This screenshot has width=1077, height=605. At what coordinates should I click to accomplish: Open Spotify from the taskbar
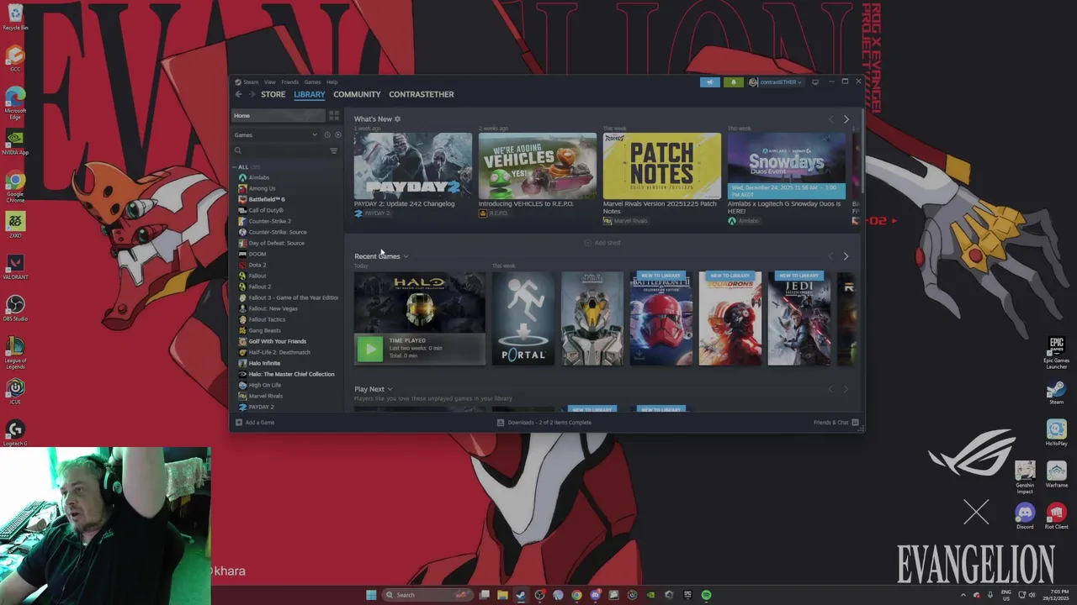coord(706,595)
